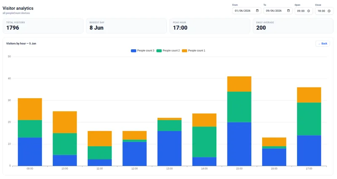Viewport: 337px width, 179px height.
Task: Click the 50 y-axis label
Action: pos(9,57)
